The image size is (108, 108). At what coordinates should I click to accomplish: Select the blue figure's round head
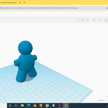coord(25,48)
